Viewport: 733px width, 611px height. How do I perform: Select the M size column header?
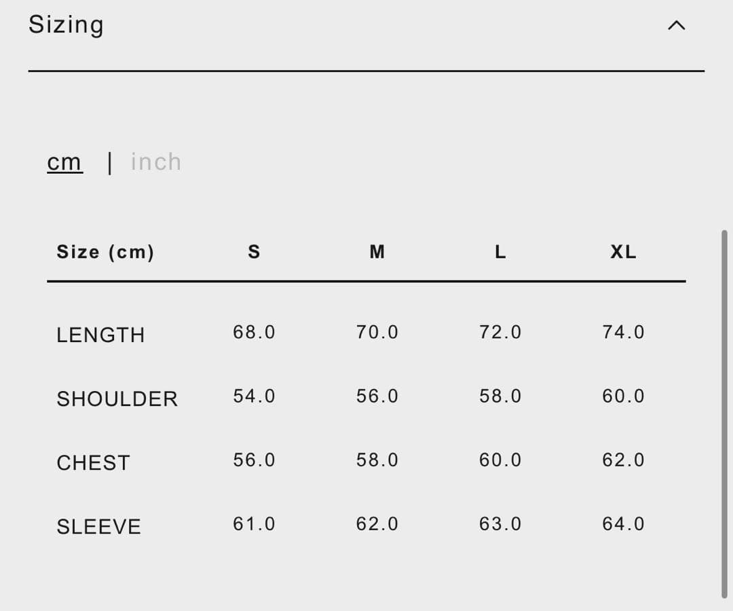377,253
